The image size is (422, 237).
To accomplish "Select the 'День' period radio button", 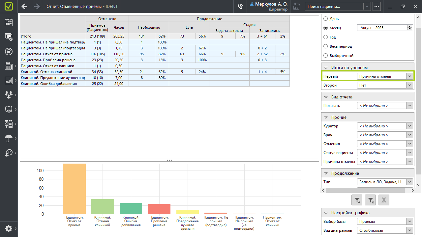I will [326, 19].
